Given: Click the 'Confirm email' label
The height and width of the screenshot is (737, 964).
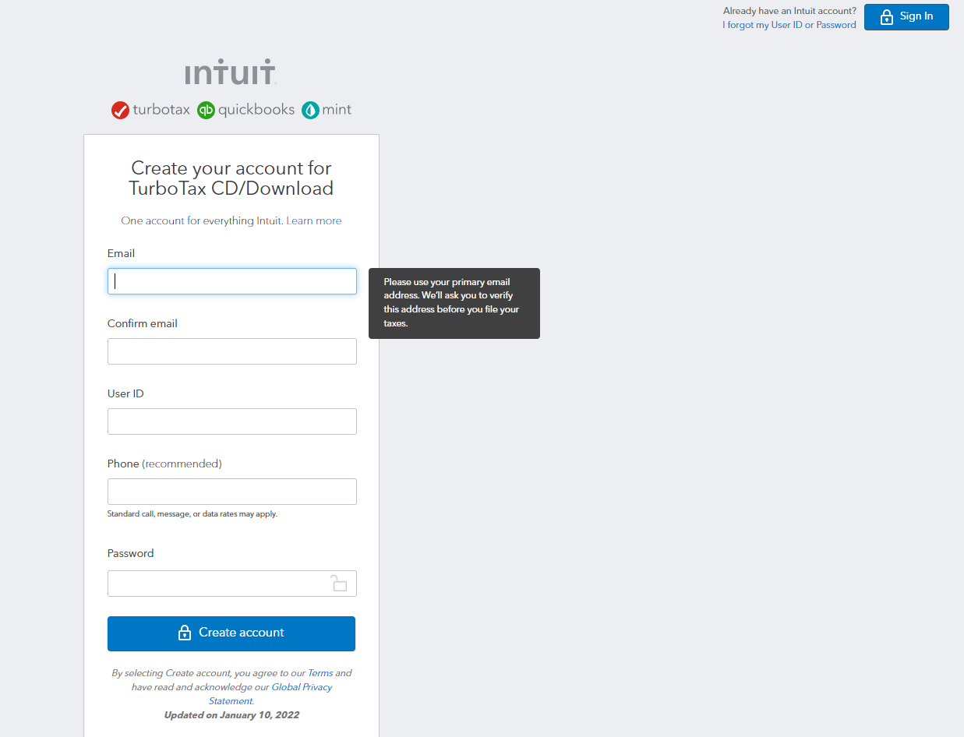Looking at the screenshot, I should pyautogui.click(x=143, y=323).
